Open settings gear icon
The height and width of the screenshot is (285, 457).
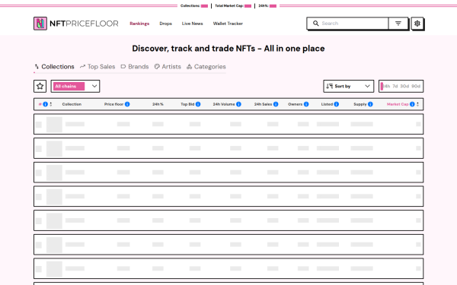pos(417,24)
